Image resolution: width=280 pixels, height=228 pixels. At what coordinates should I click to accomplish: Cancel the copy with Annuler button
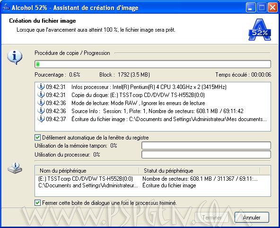[252, 218]
